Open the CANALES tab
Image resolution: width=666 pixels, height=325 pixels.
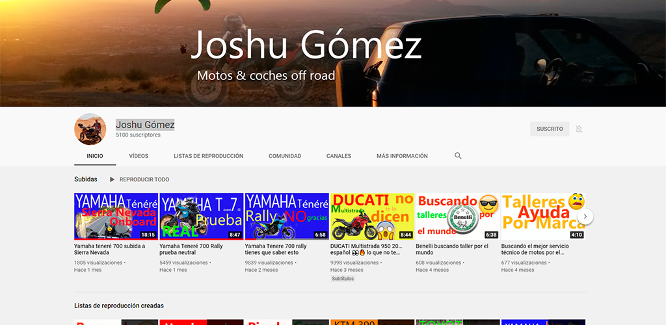pyautogui.click(x=339, y=156)
